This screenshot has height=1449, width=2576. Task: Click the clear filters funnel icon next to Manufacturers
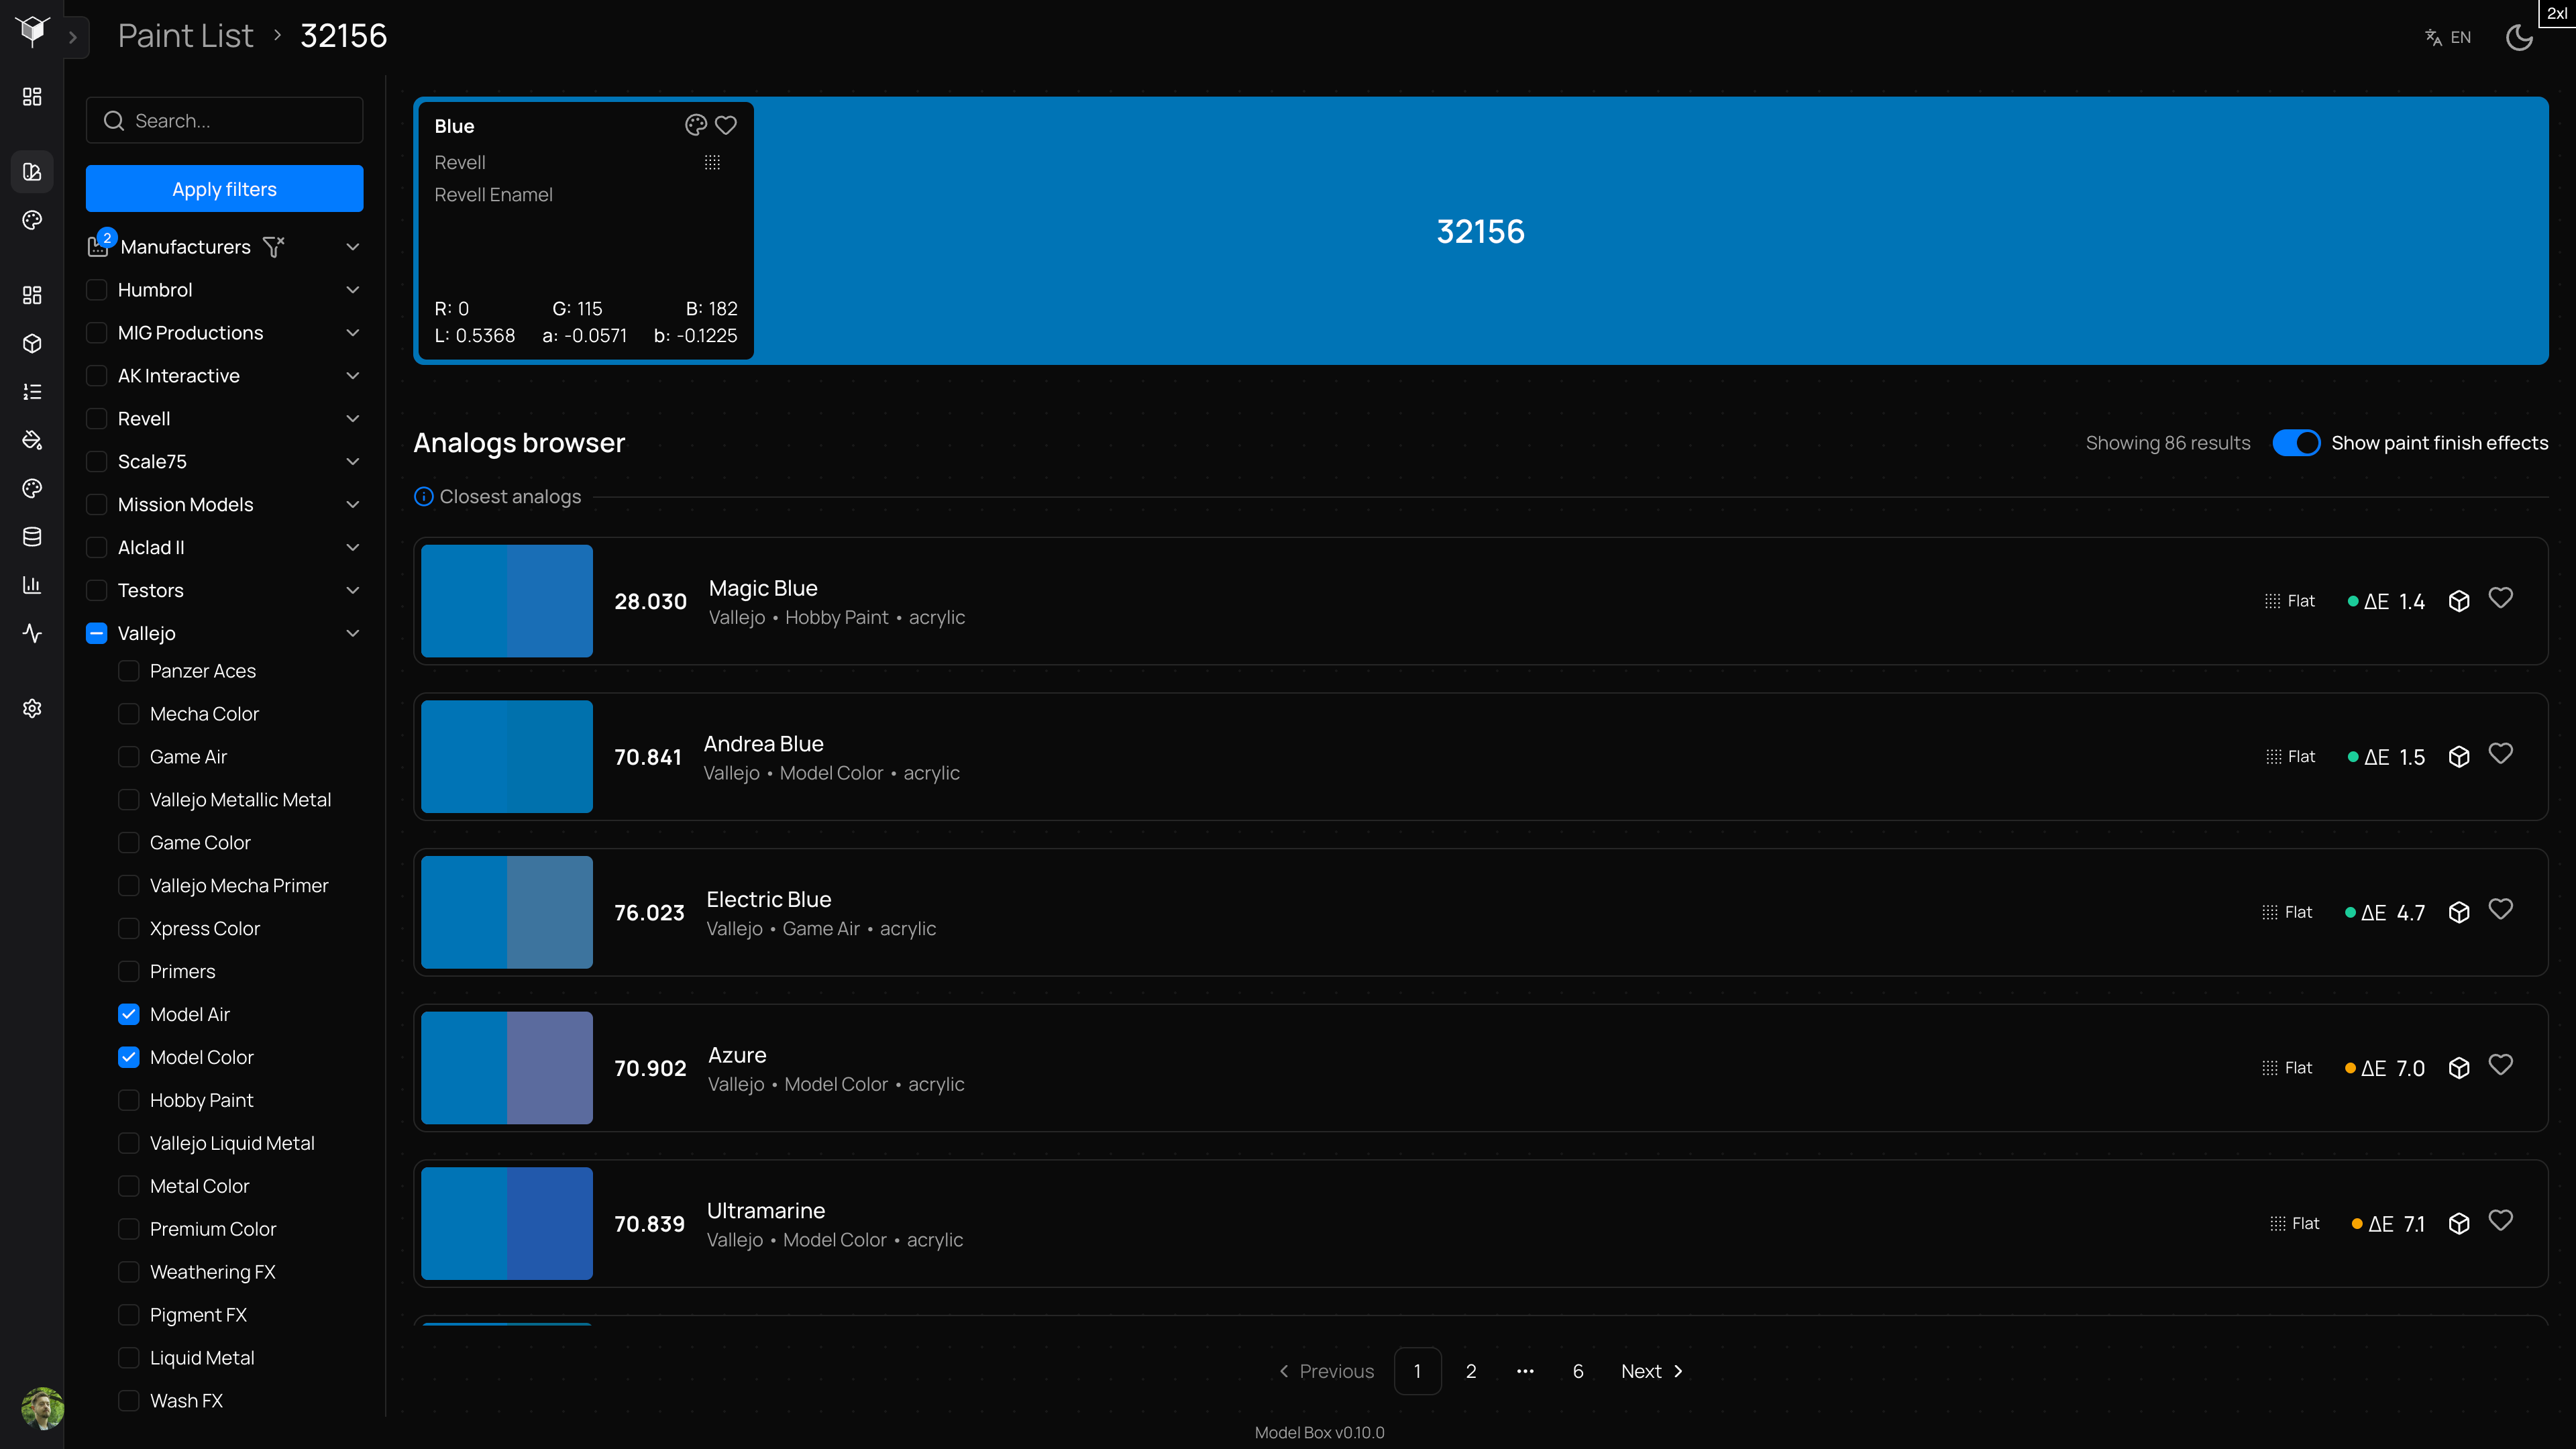[273, 247]
